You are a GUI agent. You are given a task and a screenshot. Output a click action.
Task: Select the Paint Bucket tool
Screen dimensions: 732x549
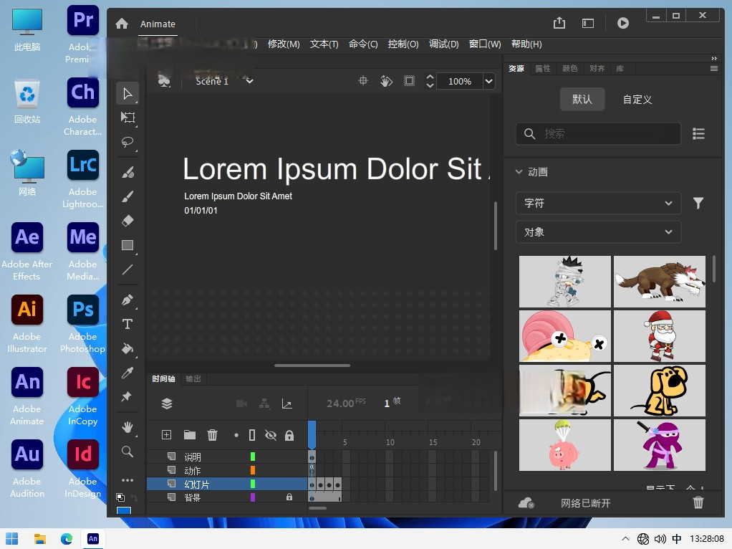click(x=127, y=349)
